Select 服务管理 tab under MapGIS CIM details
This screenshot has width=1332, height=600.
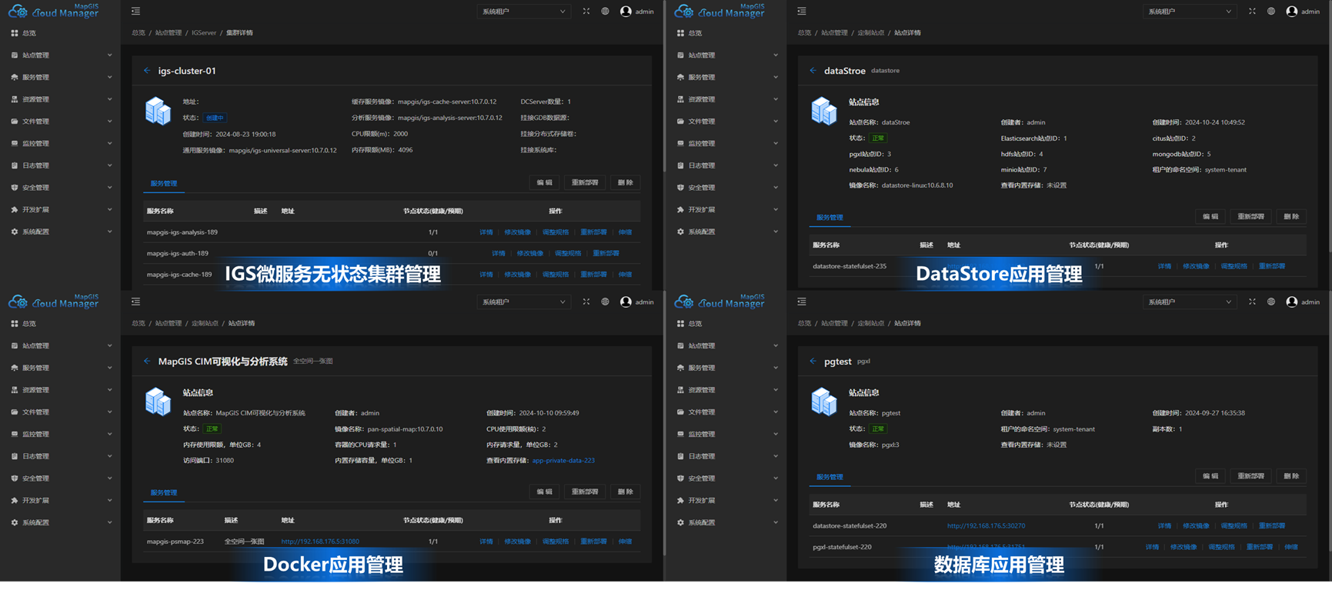[164, 492]
